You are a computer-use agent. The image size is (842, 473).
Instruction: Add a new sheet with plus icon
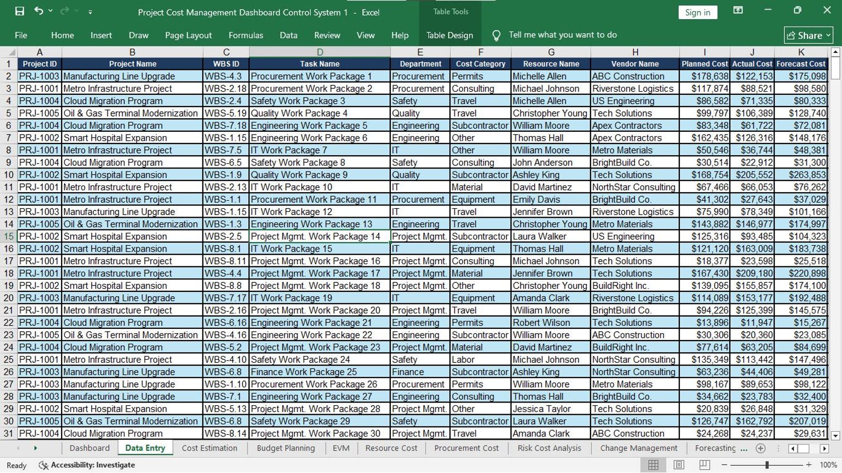[760, 448]
